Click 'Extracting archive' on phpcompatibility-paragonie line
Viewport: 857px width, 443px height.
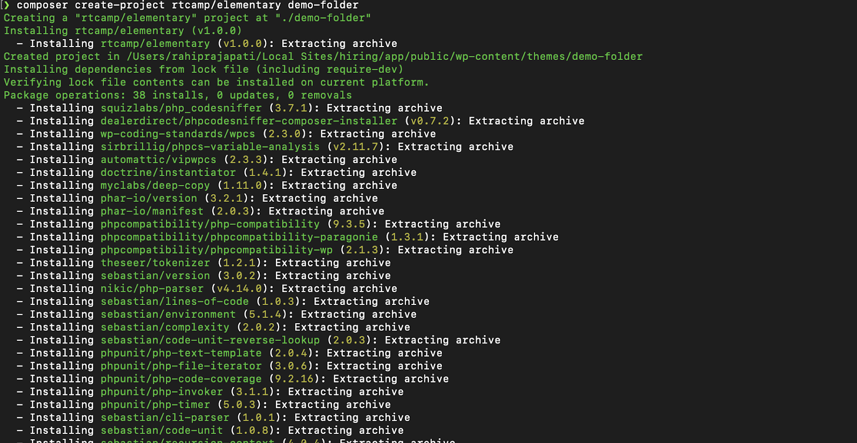pyautogui.click(x=500, y=236)
